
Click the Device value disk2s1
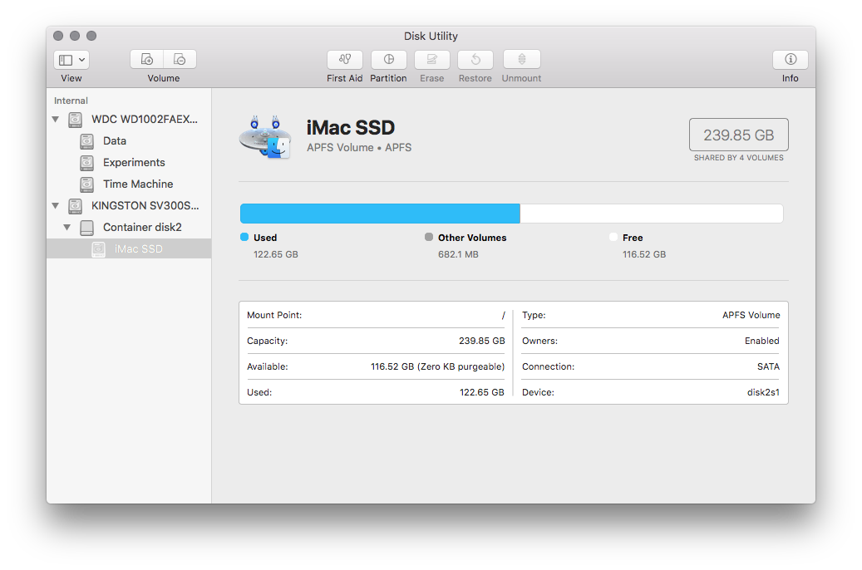click(x=763, y=392)
